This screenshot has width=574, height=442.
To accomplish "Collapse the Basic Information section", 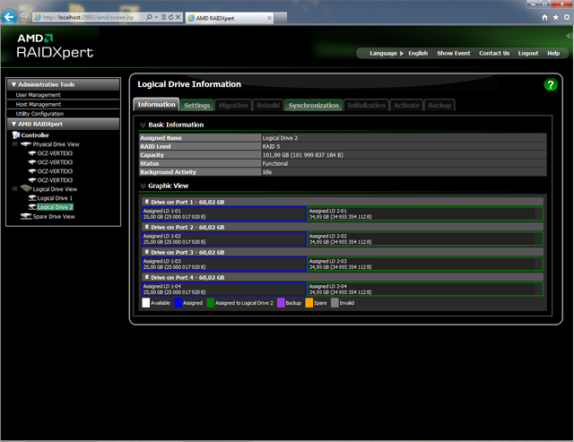I will click(x=143, y=125).
